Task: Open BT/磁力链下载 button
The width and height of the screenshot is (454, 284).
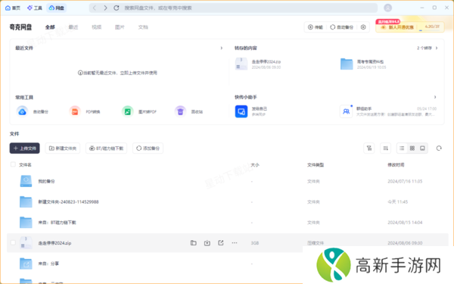Action: (106, 148)
